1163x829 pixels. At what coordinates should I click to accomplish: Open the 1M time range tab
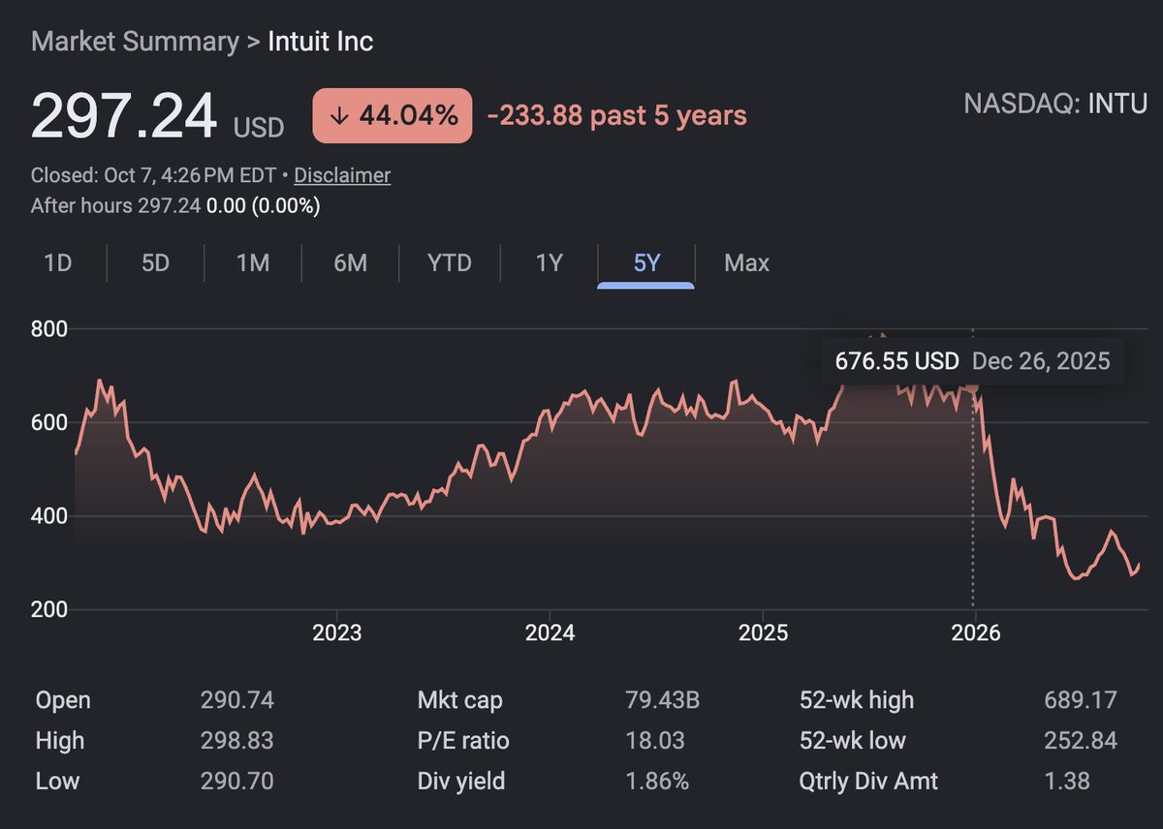[253, 262]
